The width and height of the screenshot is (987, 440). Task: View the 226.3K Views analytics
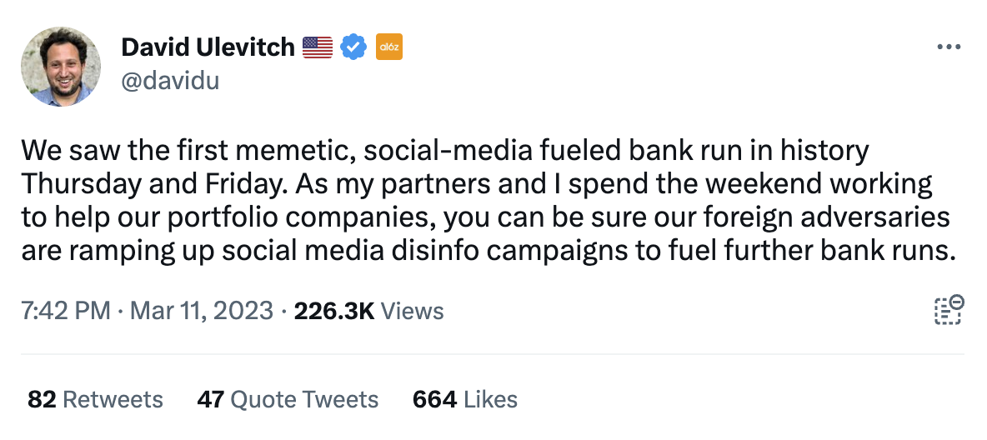point(368,311)
